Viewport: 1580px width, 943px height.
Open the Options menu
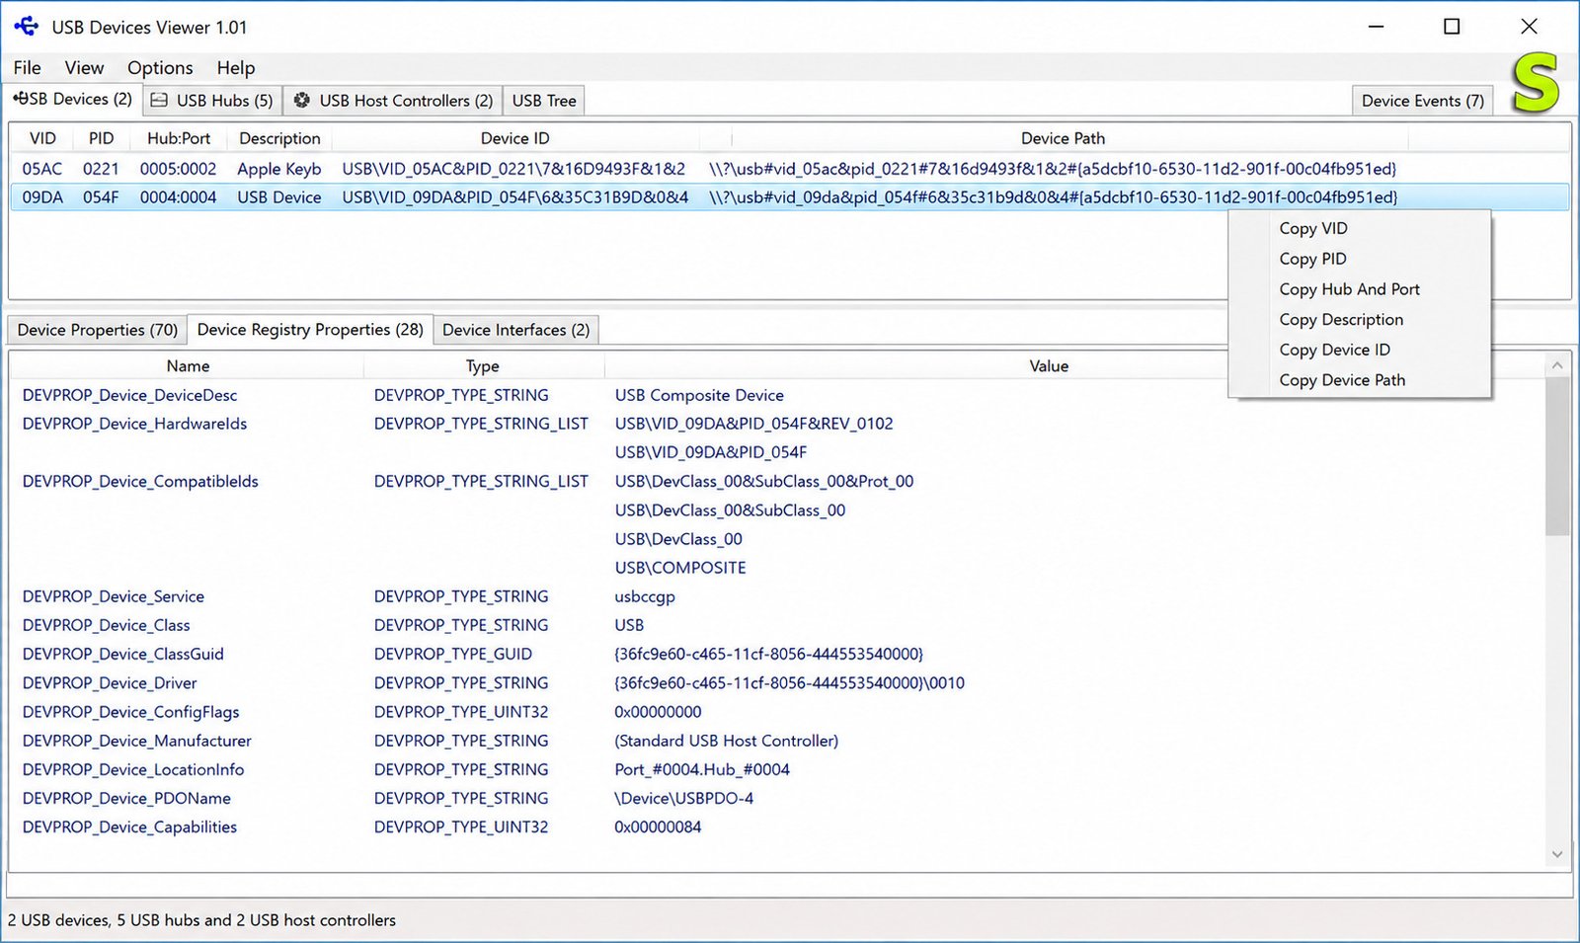click(160, 67)
